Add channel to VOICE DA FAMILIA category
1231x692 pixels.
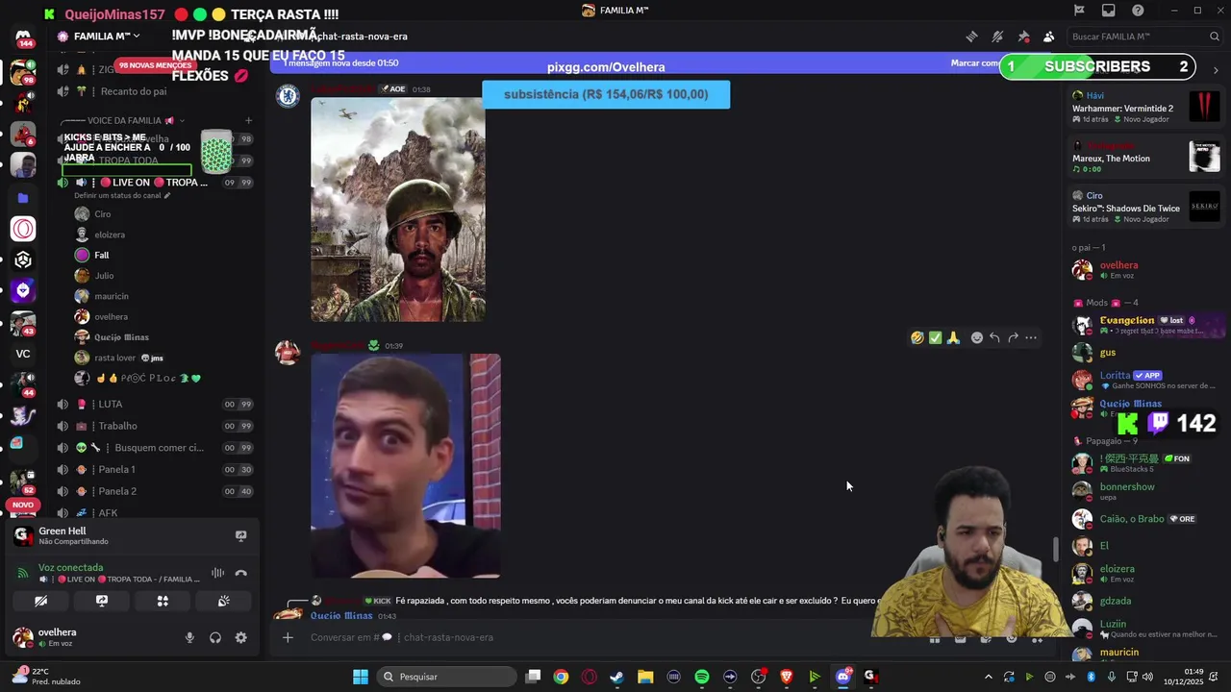click(x=248, y=120)
